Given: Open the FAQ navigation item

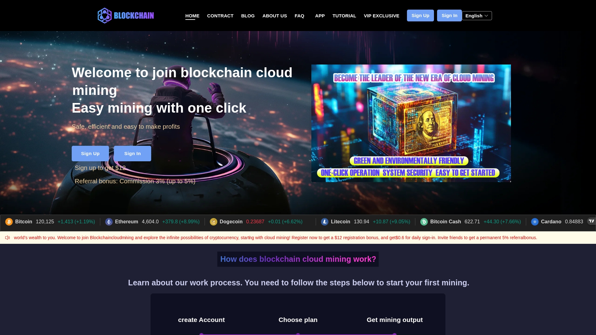Looking at the screenshot, I should tap(299, 16).
